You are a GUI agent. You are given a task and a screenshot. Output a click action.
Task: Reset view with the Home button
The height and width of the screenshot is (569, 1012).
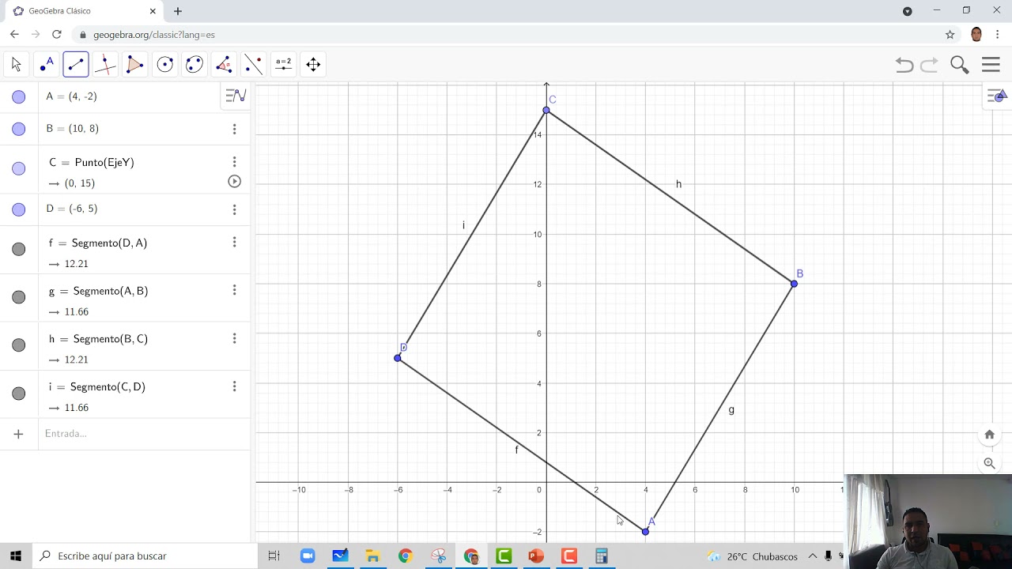(x=989, y=435)
